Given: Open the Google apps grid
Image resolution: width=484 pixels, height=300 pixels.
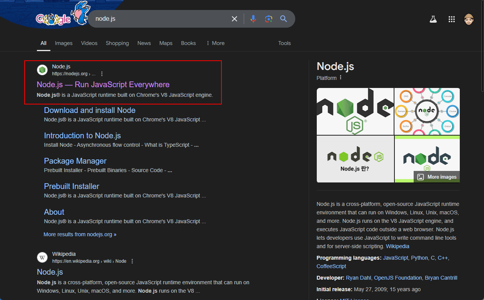Looking at the screenshot, I should [x=452, y=19].
